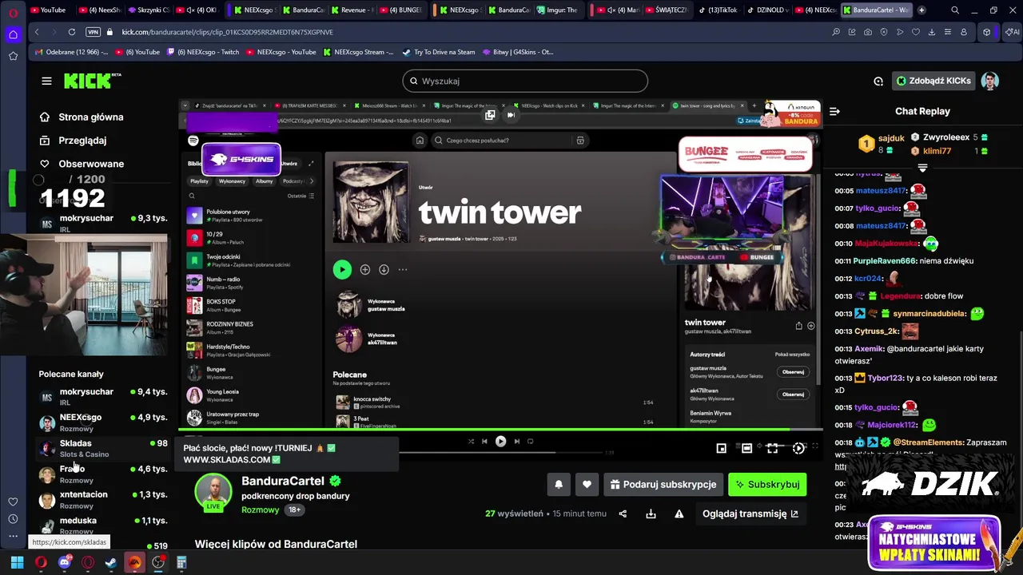Click Oglądaj transmisję button

coord(750,514)
